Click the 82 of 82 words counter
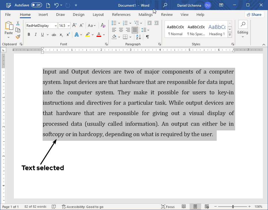Viewport: 268px width, 210px height. coord(35,207)
